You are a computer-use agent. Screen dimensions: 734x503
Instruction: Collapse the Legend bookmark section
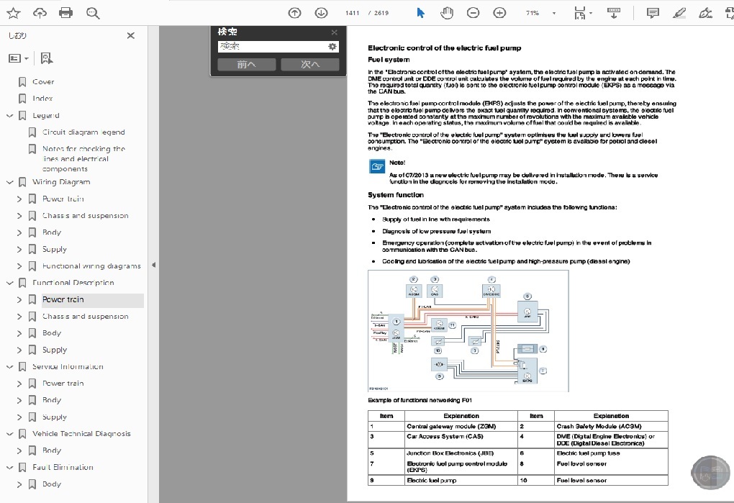pos(10,116)
